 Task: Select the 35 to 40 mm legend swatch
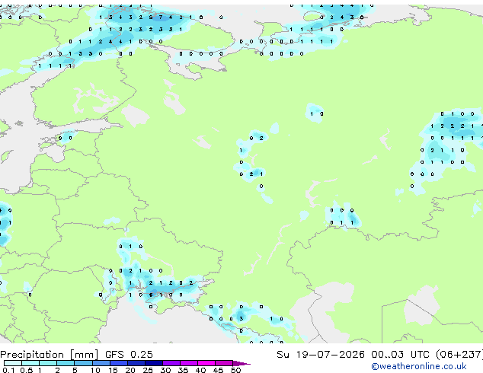[x=188, y=363]
